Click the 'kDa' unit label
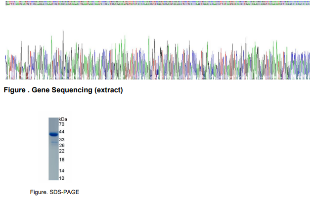Viewport: 315px width, 198px height. coord(62,119)
